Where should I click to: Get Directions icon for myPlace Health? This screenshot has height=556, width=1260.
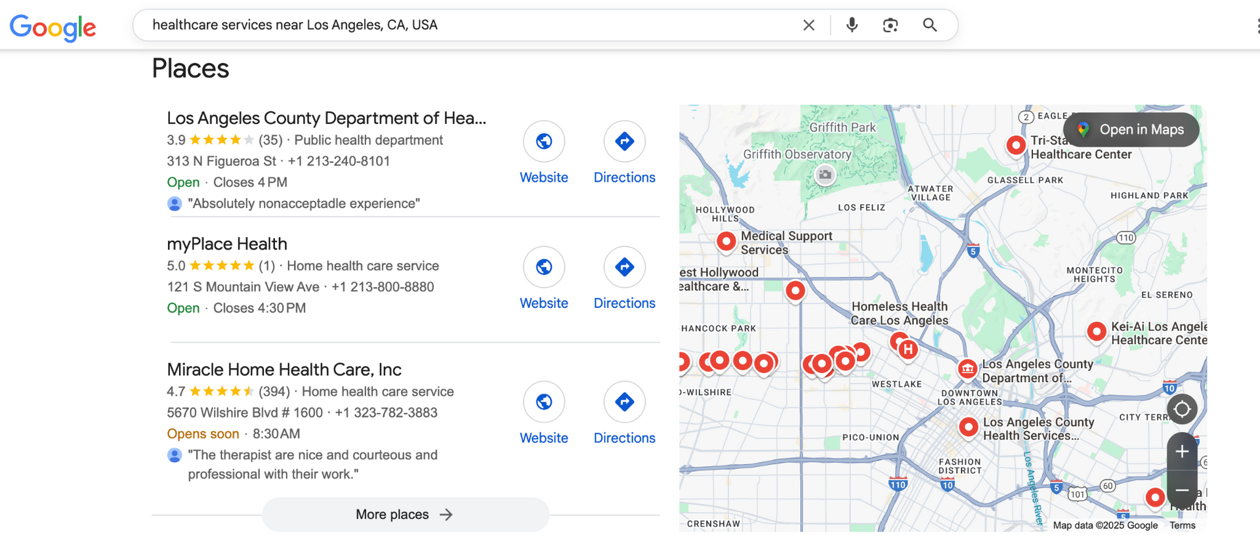coord(625,267)
